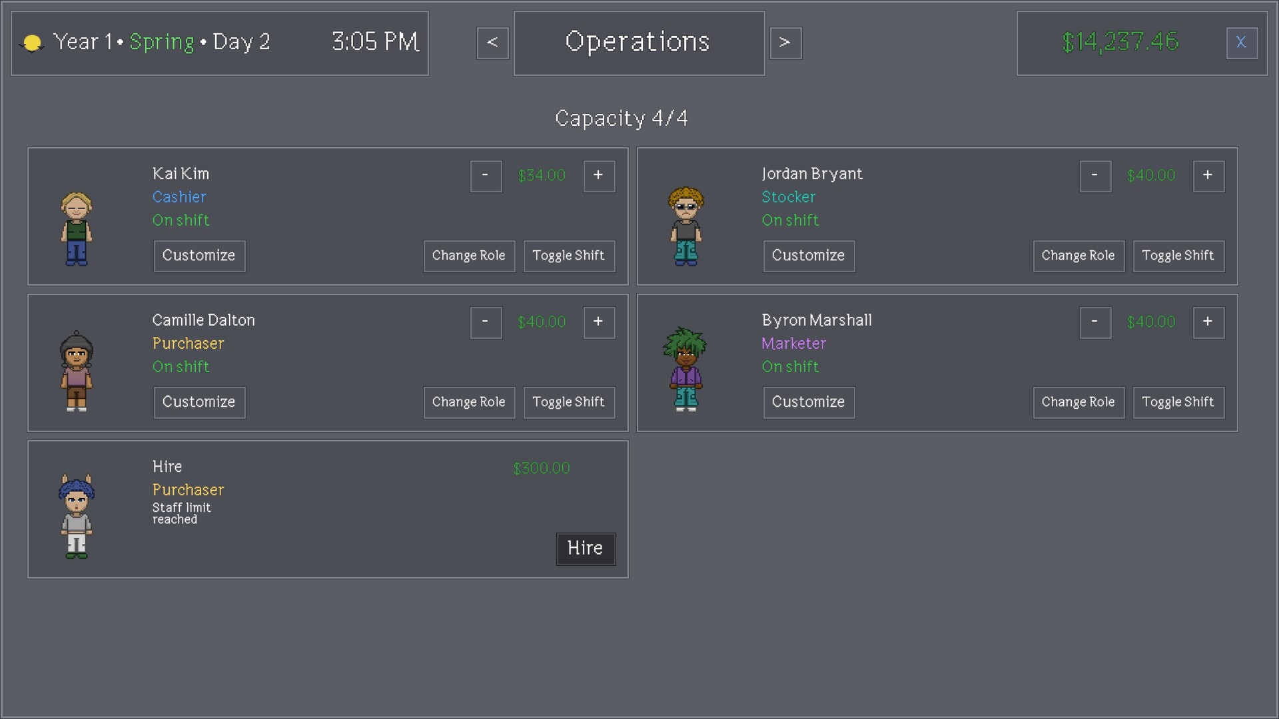Increase Camille Dalton's wage
The width and height of the screenshot is (1279, 719).
coord(599,322)
